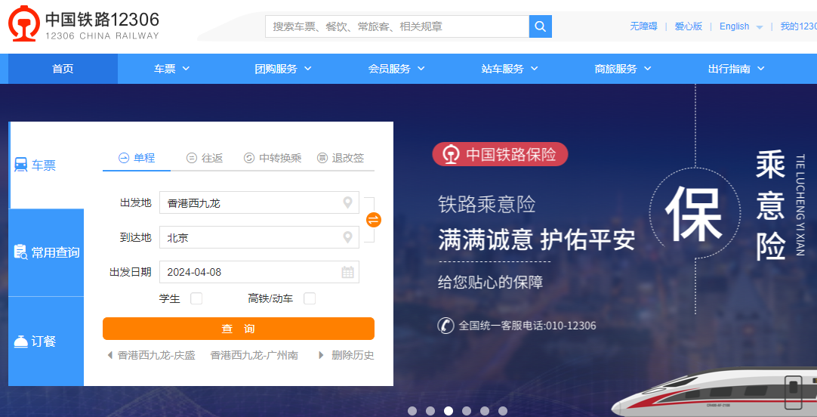Click the location pin in 出发地 field
The height and width of the screenshot is (417, 817).
[347, 202]
